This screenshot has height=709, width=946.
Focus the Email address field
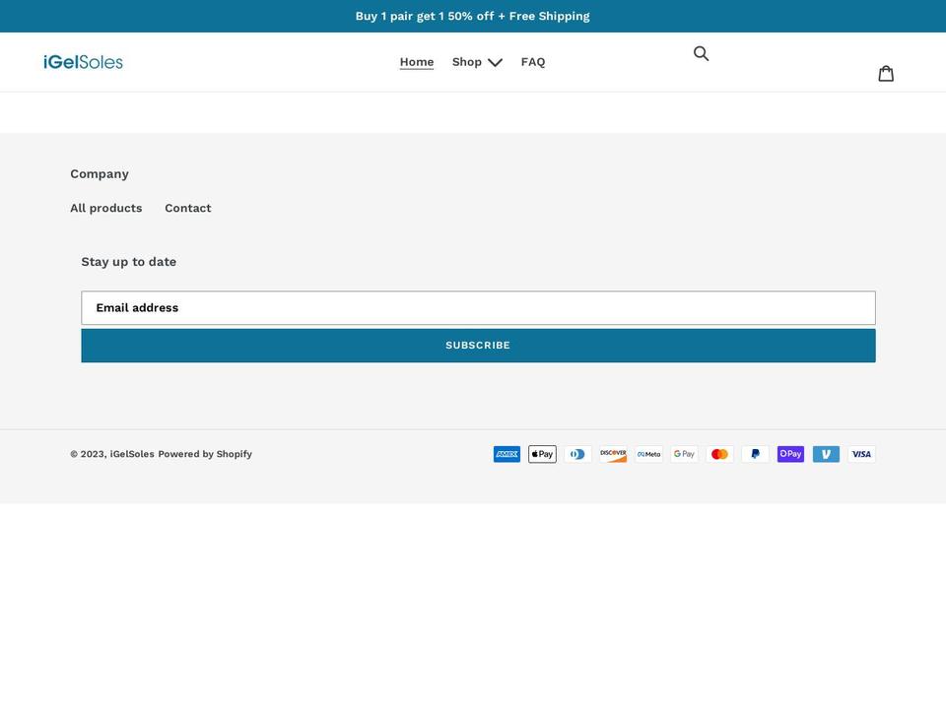tap(479, 308)
